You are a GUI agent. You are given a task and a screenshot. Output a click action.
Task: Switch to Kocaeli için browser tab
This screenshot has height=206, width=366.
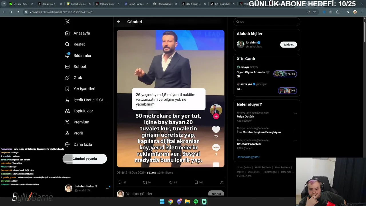(78, 4)
